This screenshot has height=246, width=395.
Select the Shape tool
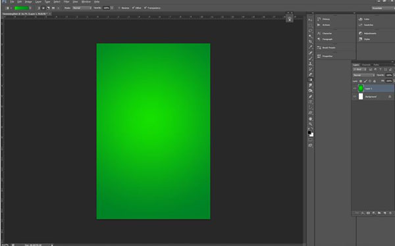(x=310, y=113)
